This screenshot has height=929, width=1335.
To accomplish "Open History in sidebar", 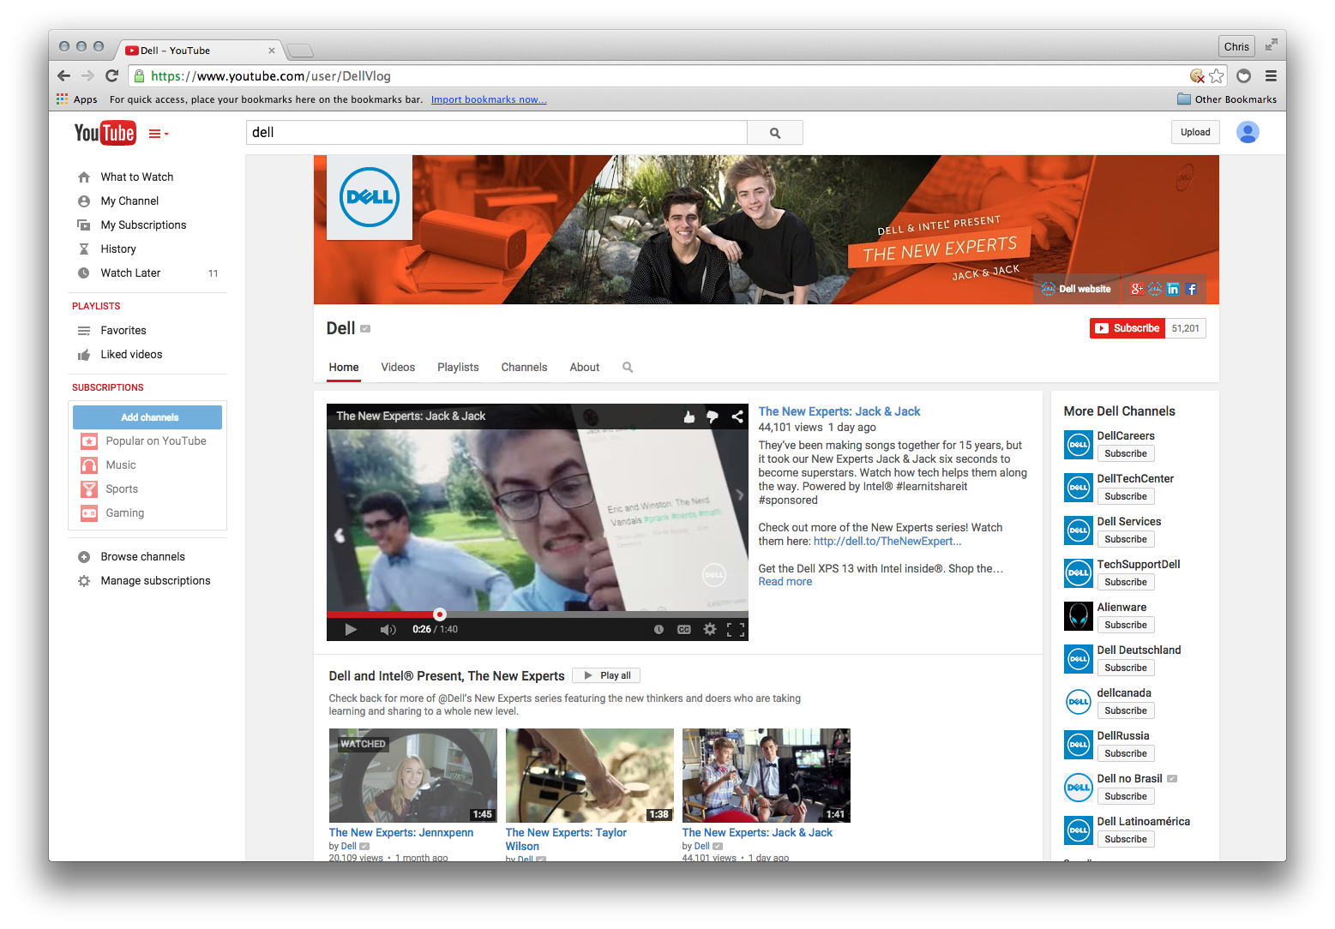I will (x=118, y=249).
